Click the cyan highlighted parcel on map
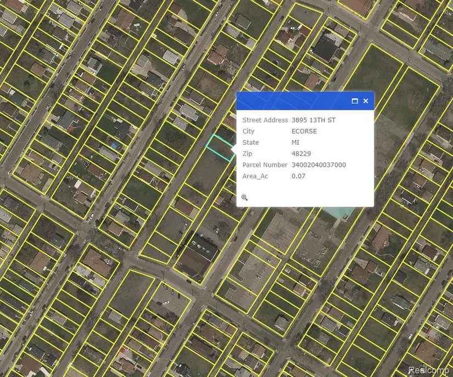This screenshot has height=377, width=453. pyautogui.click(x=220, y=147)
